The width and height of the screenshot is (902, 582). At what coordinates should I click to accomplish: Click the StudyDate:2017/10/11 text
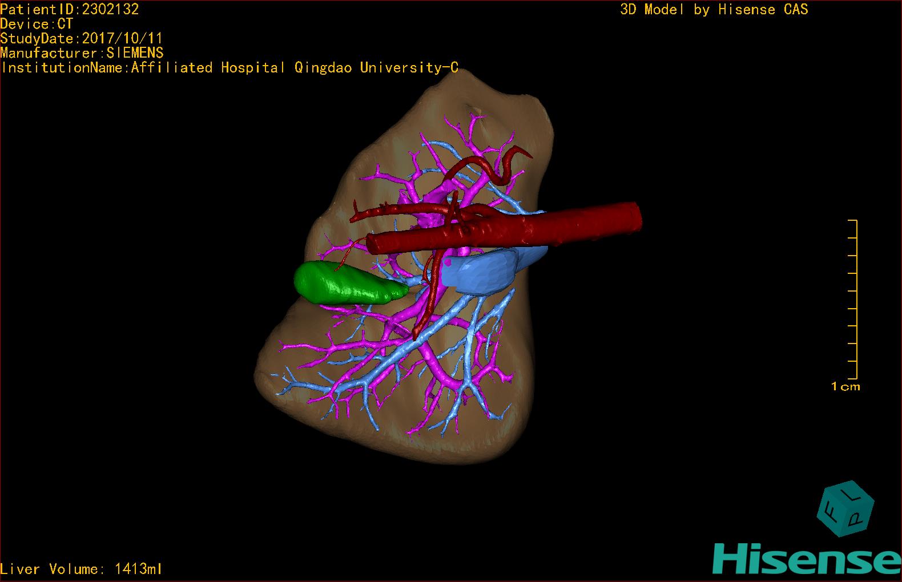click(82, 39)
